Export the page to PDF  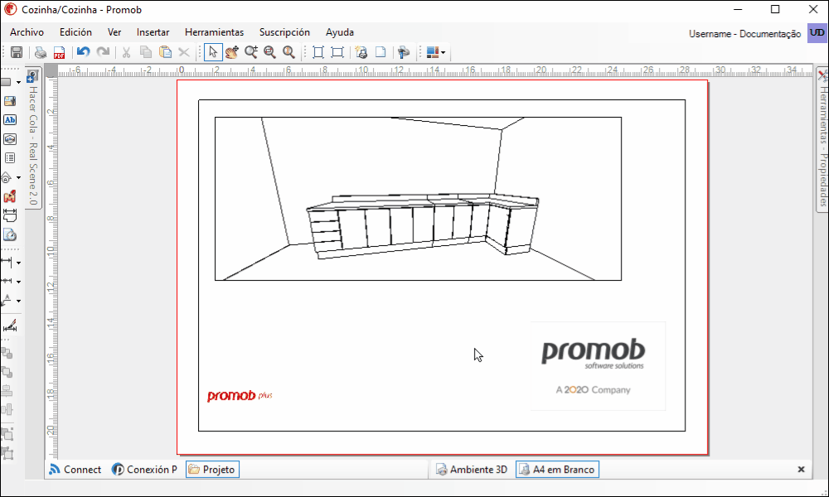tap(59, 52)
